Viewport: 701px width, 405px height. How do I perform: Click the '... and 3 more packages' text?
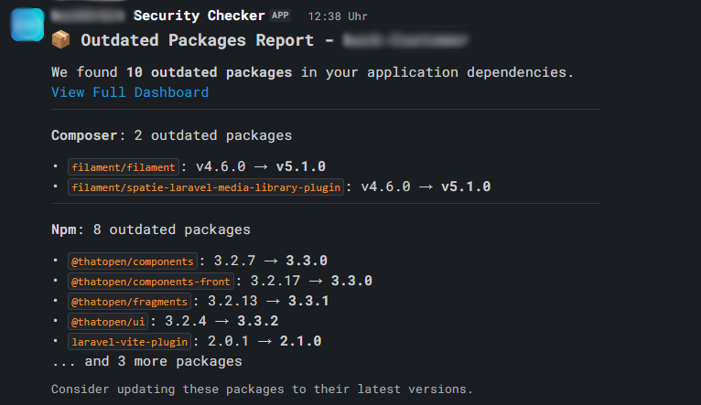tap(146, 361)
